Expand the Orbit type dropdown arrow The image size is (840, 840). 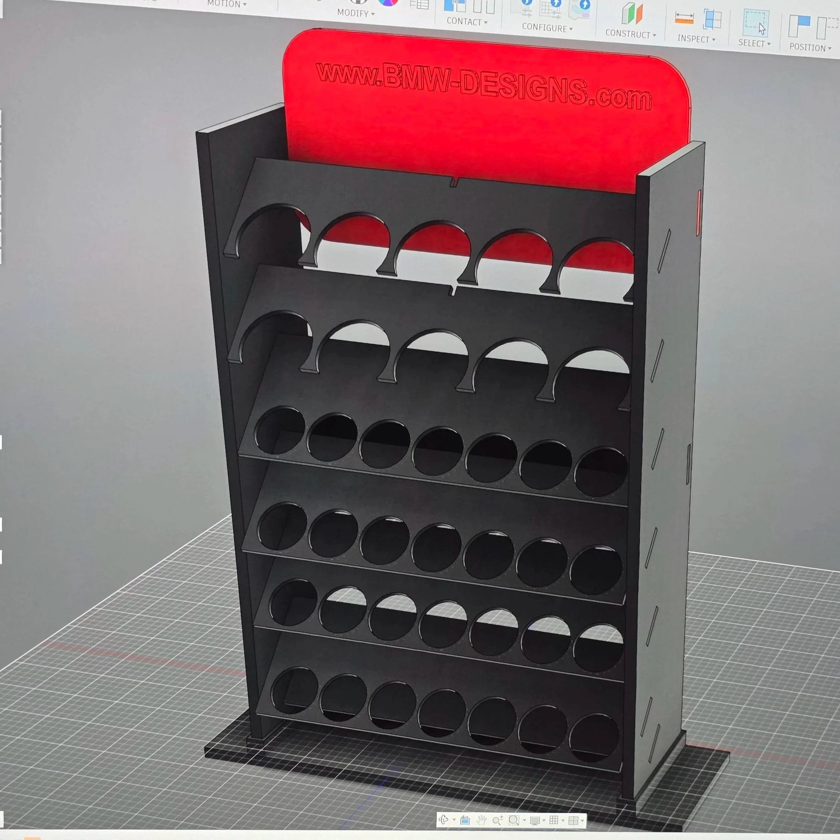pos(454,820)
